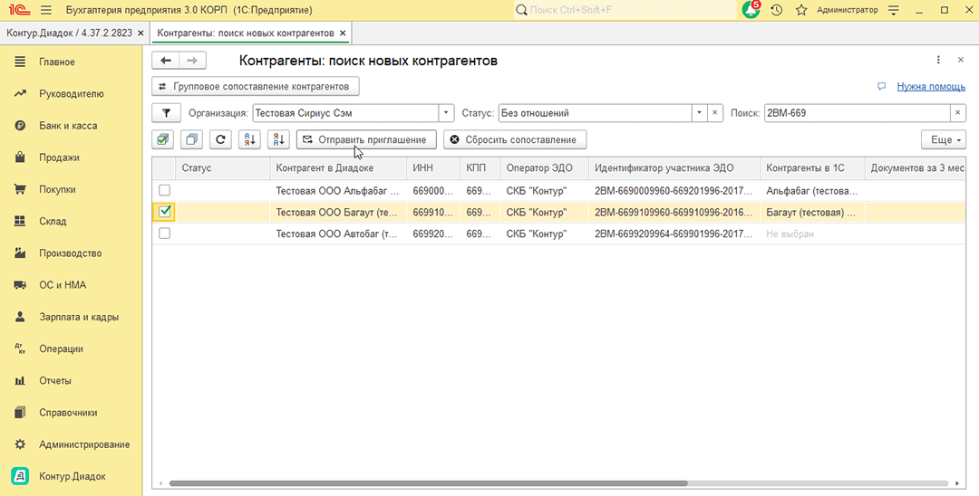The width and height of the screenshot is (979, 496).
Task: Uncheck all rows icon button
Action: 191,139
